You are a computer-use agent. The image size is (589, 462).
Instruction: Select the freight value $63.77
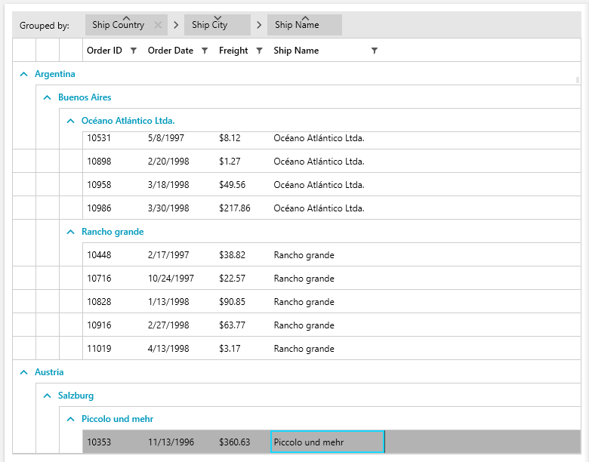[x=232, y=325]
